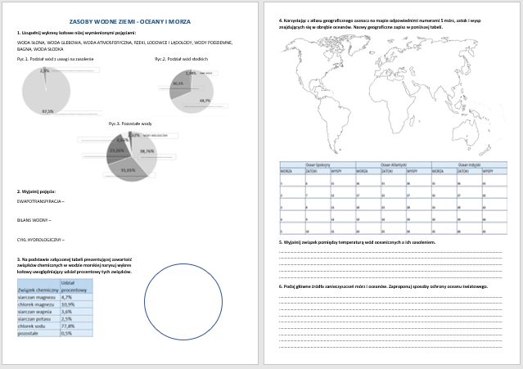Place cursor after "EWAPOTRANSPIRACJA –"
Image resolution: width=523 pixels, height=369 pixels.
click(x=65, y=200)
